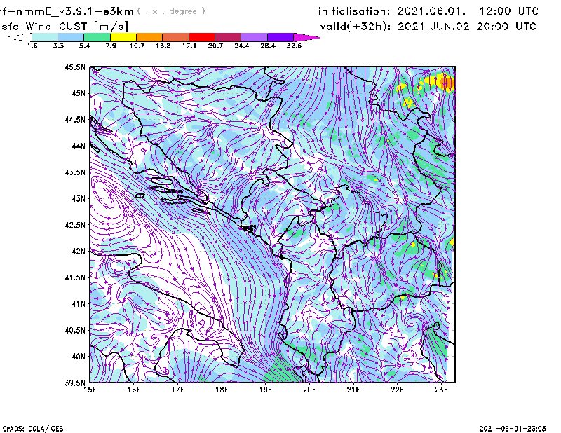The width and height of the screenshot is (561, 433).
Task: Click the 45.5N latitude axis label
Action: click(75, 67)
